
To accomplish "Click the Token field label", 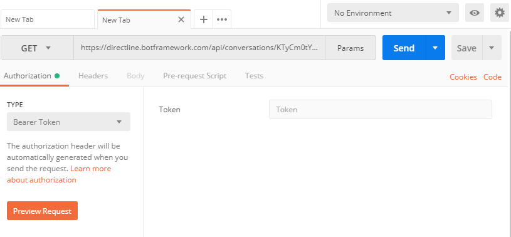I will tap(169, 110).
